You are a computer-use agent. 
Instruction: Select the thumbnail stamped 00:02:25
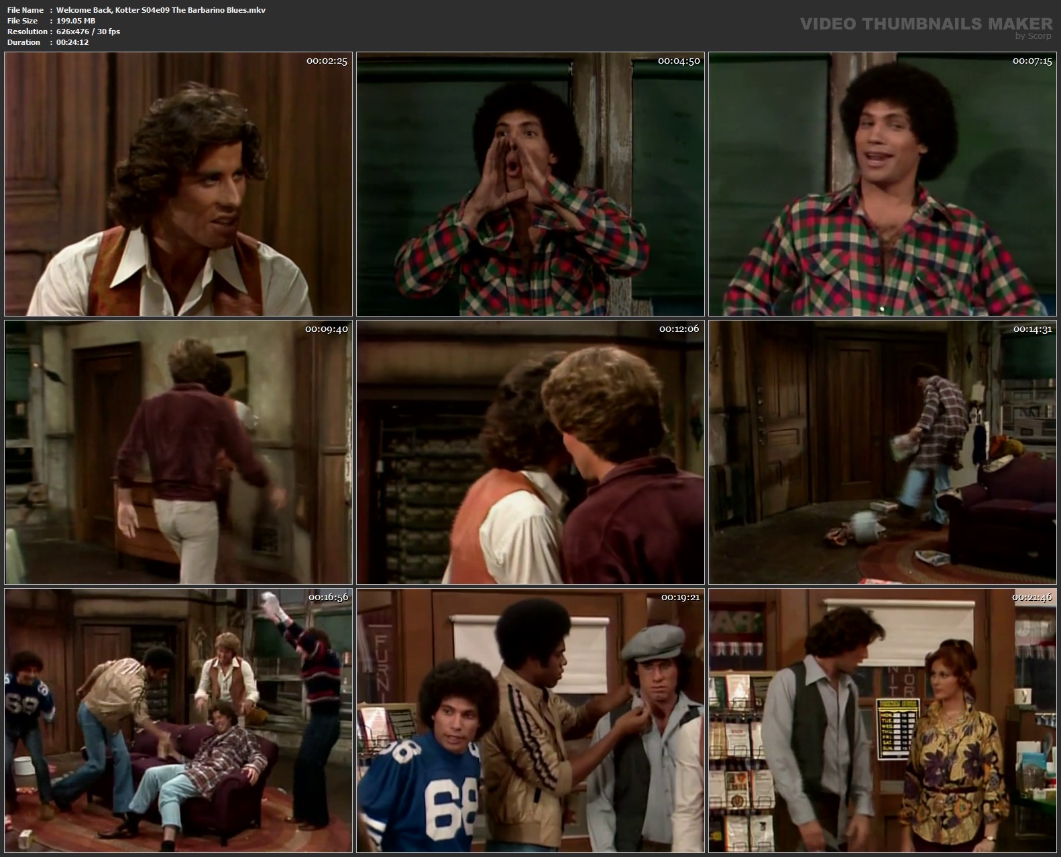pyautogui.click(x=178, y=184)
